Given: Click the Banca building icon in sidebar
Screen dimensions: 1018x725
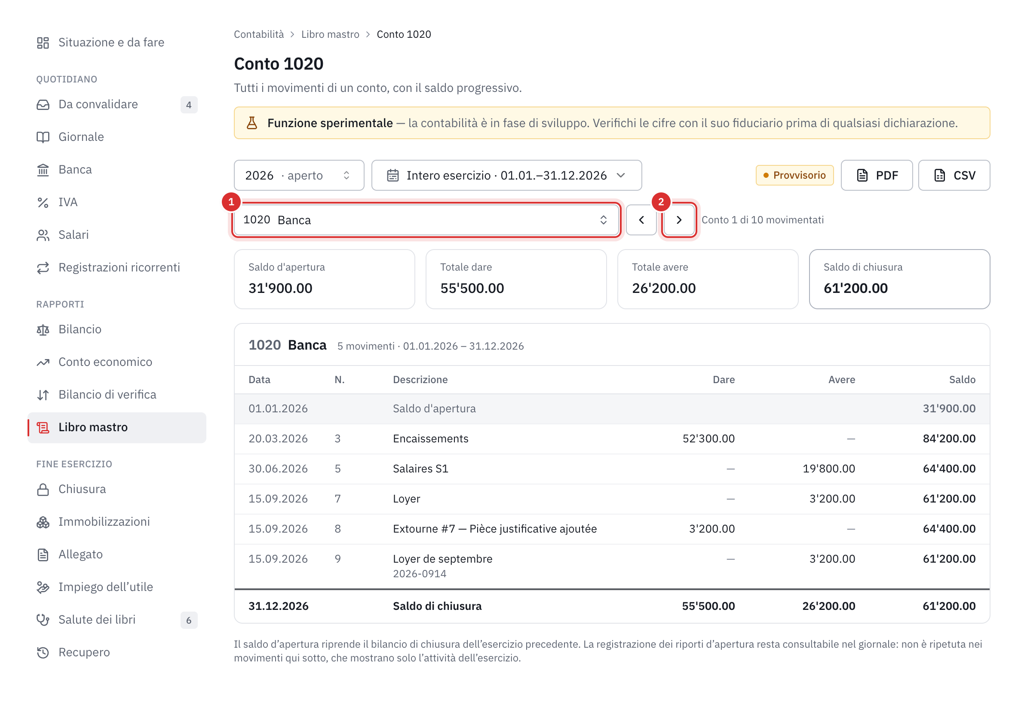Looking at the screenshot, I should (x=43, y=170).
